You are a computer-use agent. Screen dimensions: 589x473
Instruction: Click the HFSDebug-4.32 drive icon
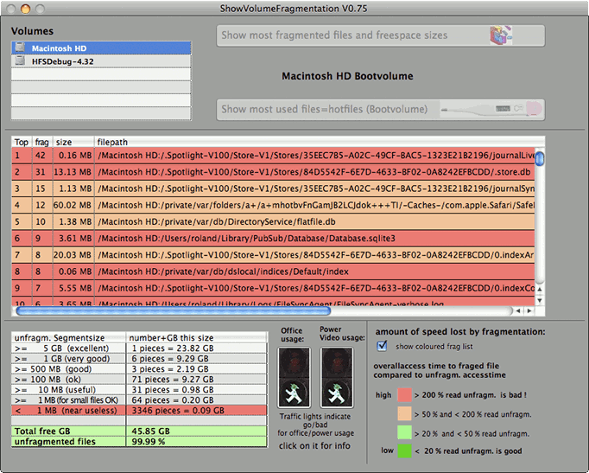coord(20,61)
